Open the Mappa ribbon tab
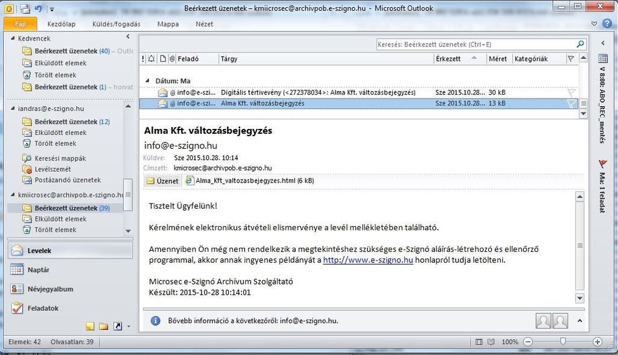The image size is (618, 355). (168, 24)
